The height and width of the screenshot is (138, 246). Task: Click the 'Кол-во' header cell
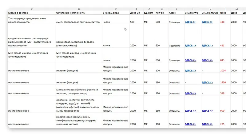pos(162,13)
